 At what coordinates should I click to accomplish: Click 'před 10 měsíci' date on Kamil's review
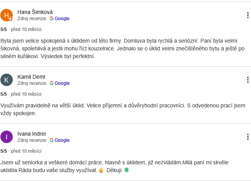click(x=26, y=94)
